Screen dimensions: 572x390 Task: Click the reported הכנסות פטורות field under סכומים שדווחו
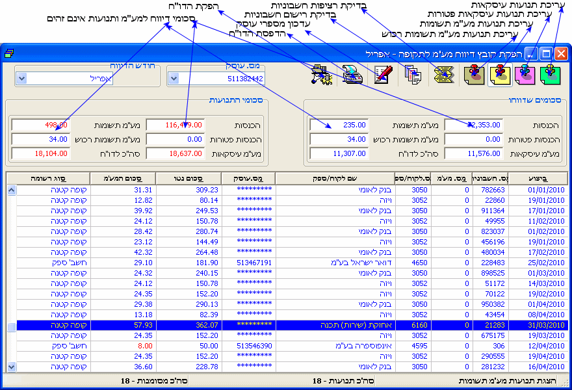[x=473, y=139]
